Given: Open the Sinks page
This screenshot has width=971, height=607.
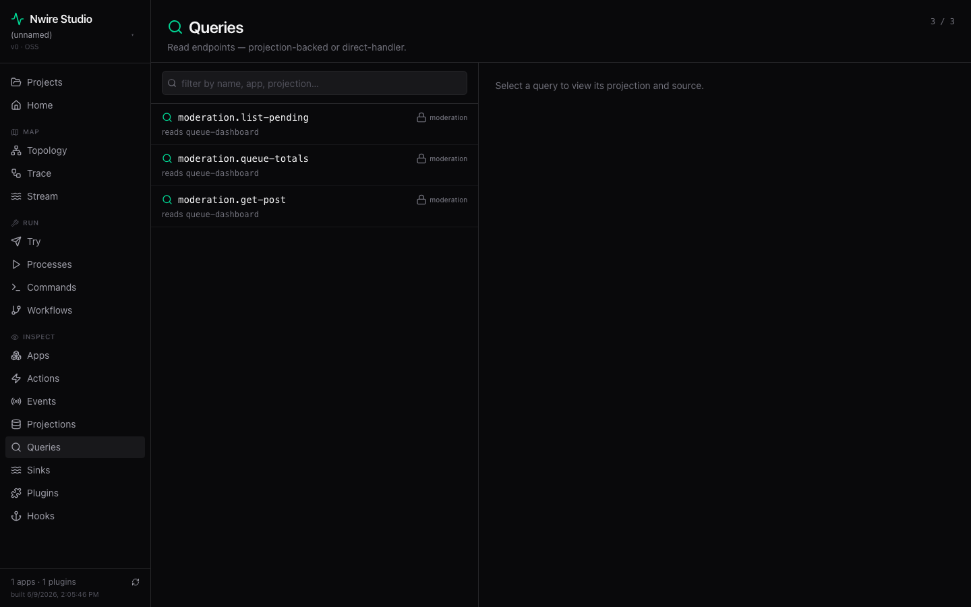Looking at the screenshot, I should 75,470.
